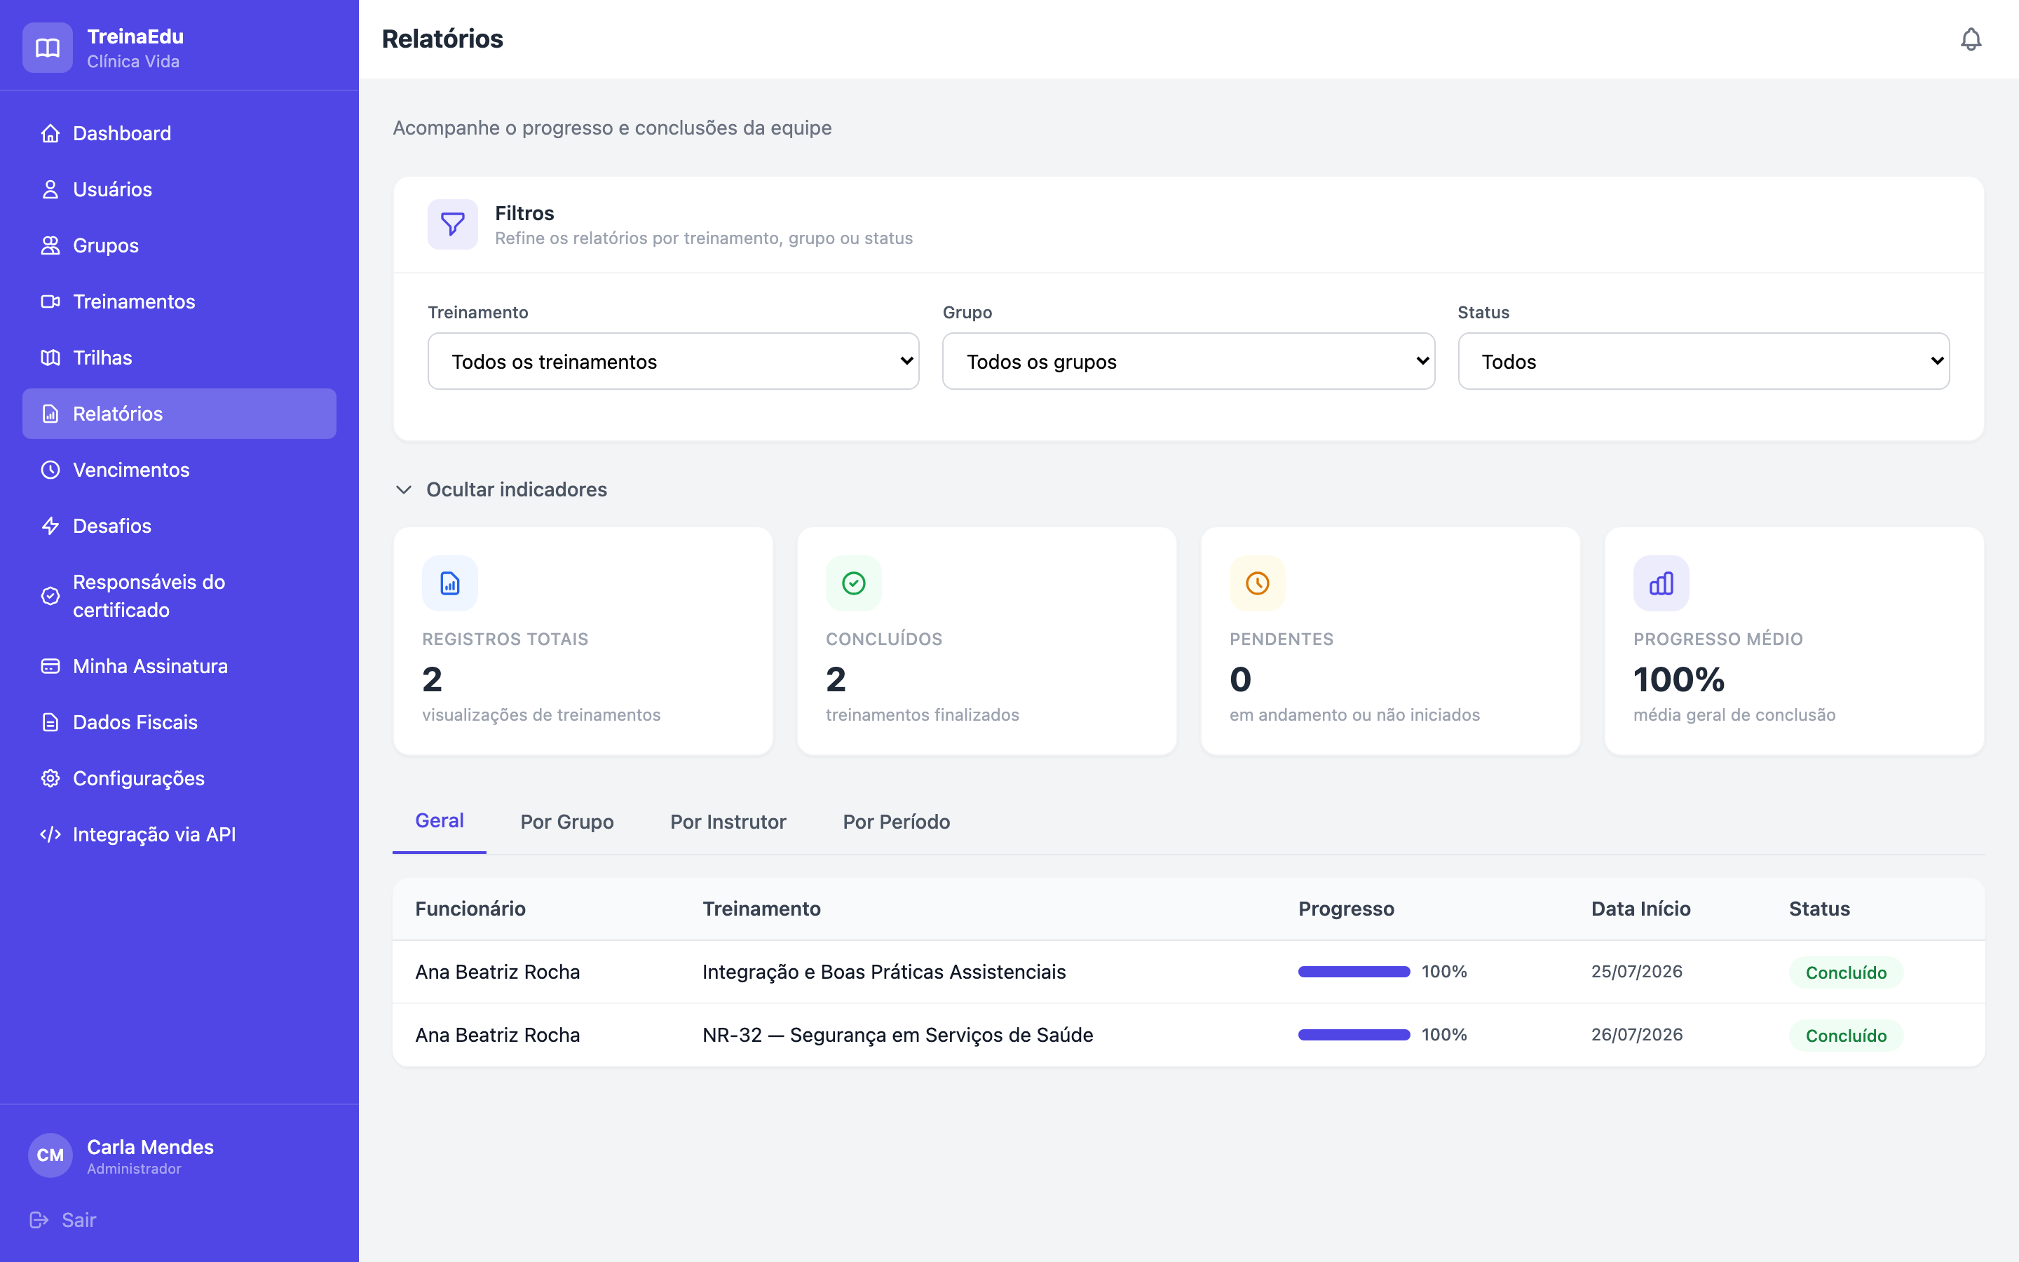The image size is (2019, 1262).
Task: Open Minha Assinatura menu item
Action: 179,666
